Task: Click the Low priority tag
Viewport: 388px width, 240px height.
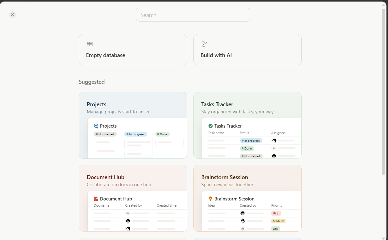Action: coord(275,229)
